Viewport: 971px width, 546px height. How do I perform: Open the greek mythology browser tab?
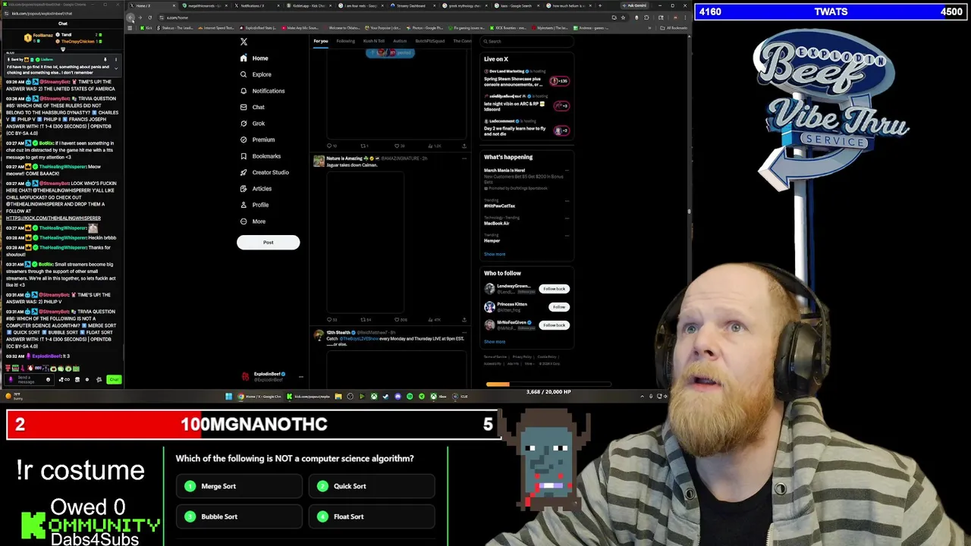467,6
